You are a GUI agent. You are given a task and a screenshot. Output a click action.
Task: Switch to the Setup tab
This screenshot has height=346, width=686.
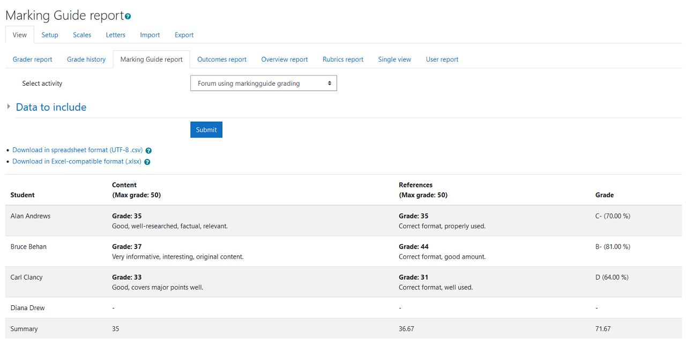point(50,34)
